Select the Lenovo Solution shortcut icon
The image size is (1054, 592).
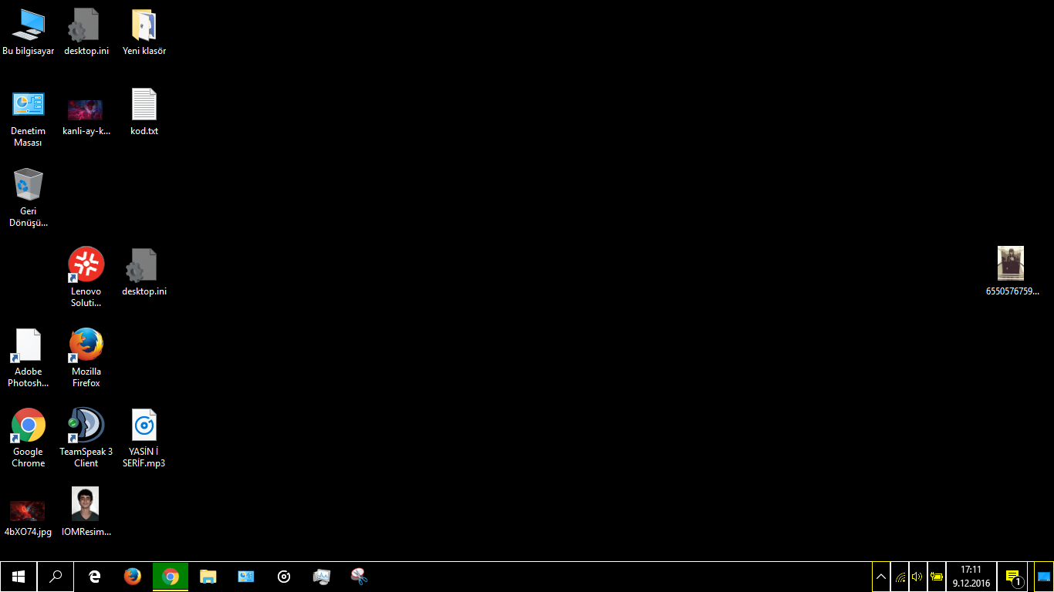(x=86, y=277)
